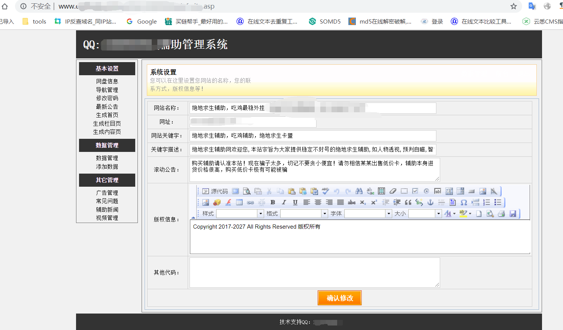Click the print icon in editor toolbar
This screenshot has height=330, width=563.
(501, 214)
